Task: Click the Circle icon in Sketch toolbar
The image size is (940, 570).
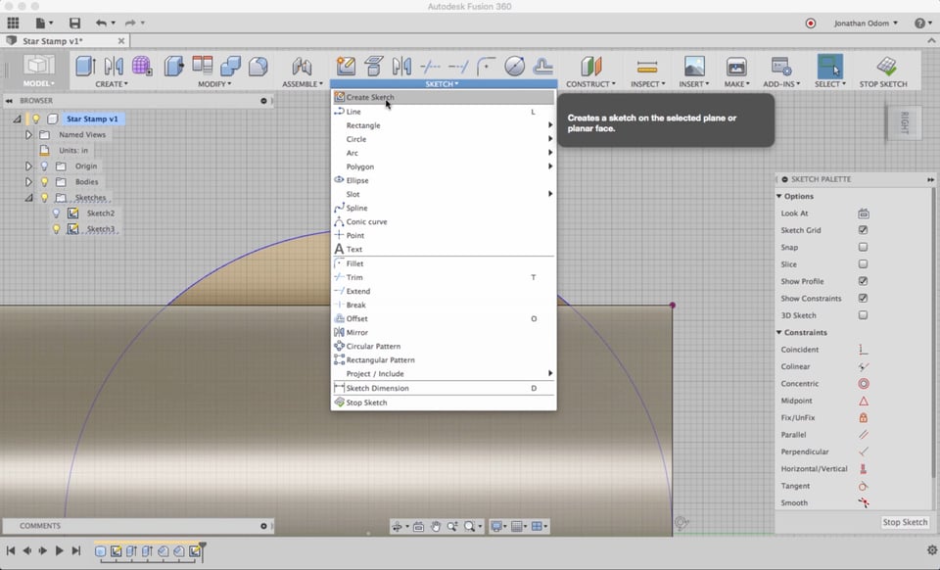Action: pyautogui.click(x=514, y=66)
